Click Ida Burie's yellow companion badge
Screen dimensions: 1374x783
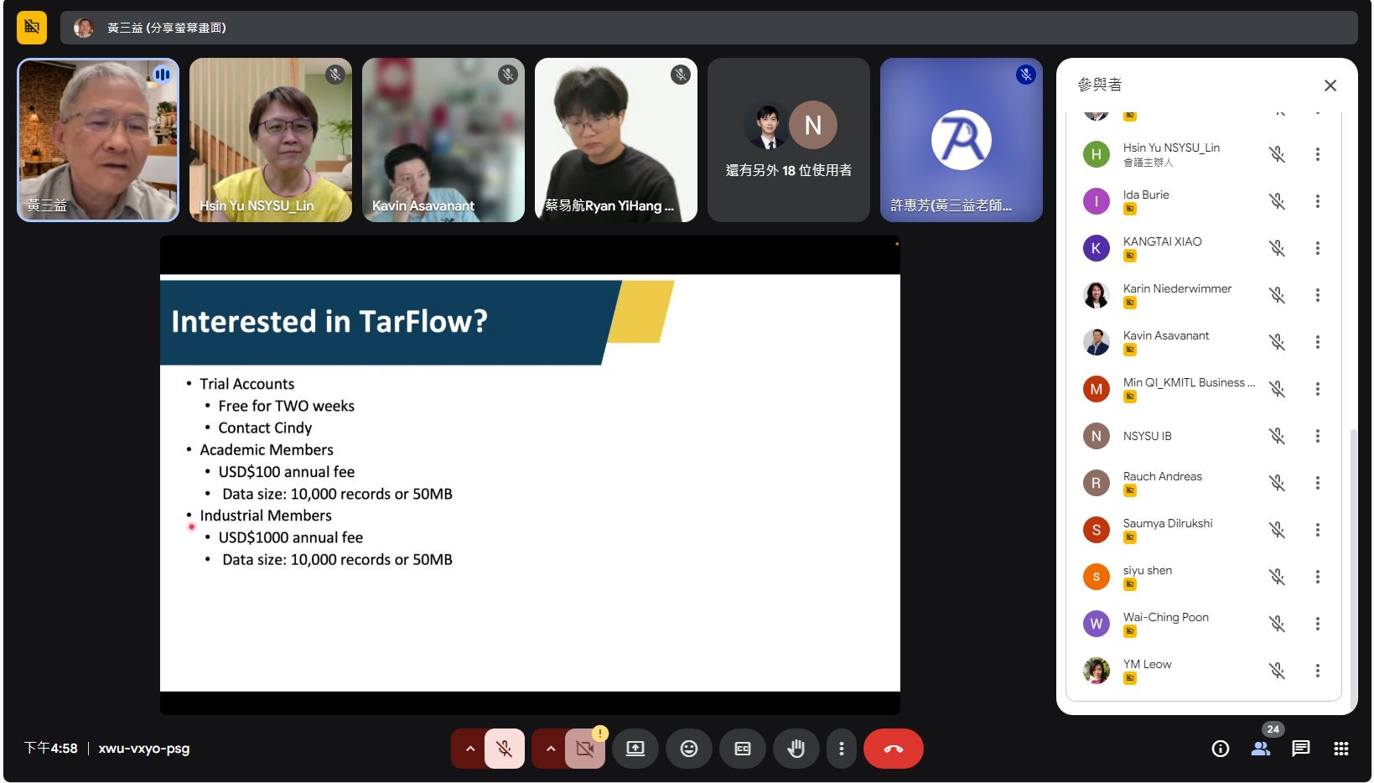click(1130, 209)
